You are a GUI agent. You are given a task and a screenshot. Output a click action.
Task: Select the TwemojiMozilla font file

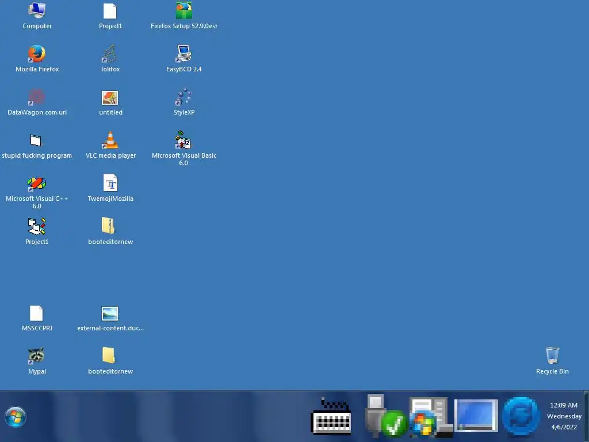[x=110, y=188]
